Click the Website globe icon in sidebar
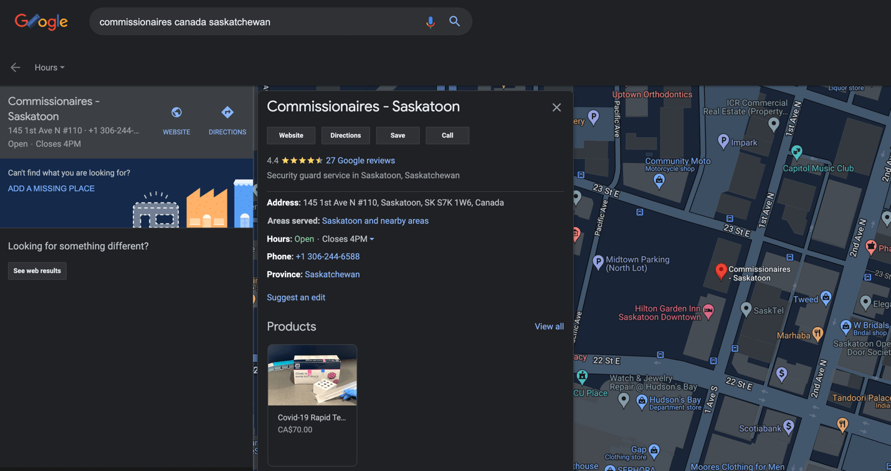The height and width of the screenshot is (471, 891). (176, 113)
